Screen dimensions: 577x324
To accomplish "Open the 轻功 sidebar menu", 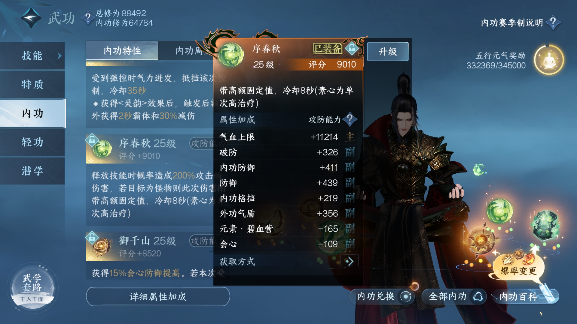I will pyautogui.click(x=32, y=142).
